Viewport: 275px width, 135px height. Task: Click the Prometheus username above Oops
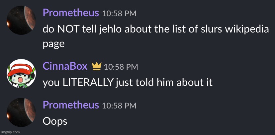(71, 105)
